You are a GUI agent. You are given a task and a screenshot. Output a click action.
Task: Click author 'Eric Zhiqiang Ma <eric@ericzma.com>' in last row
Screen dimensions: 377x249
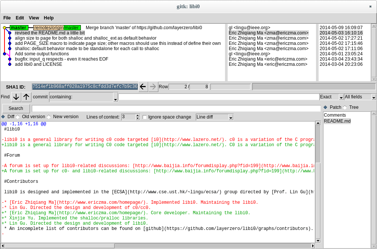pyautogui.click(x=268, y=64)
